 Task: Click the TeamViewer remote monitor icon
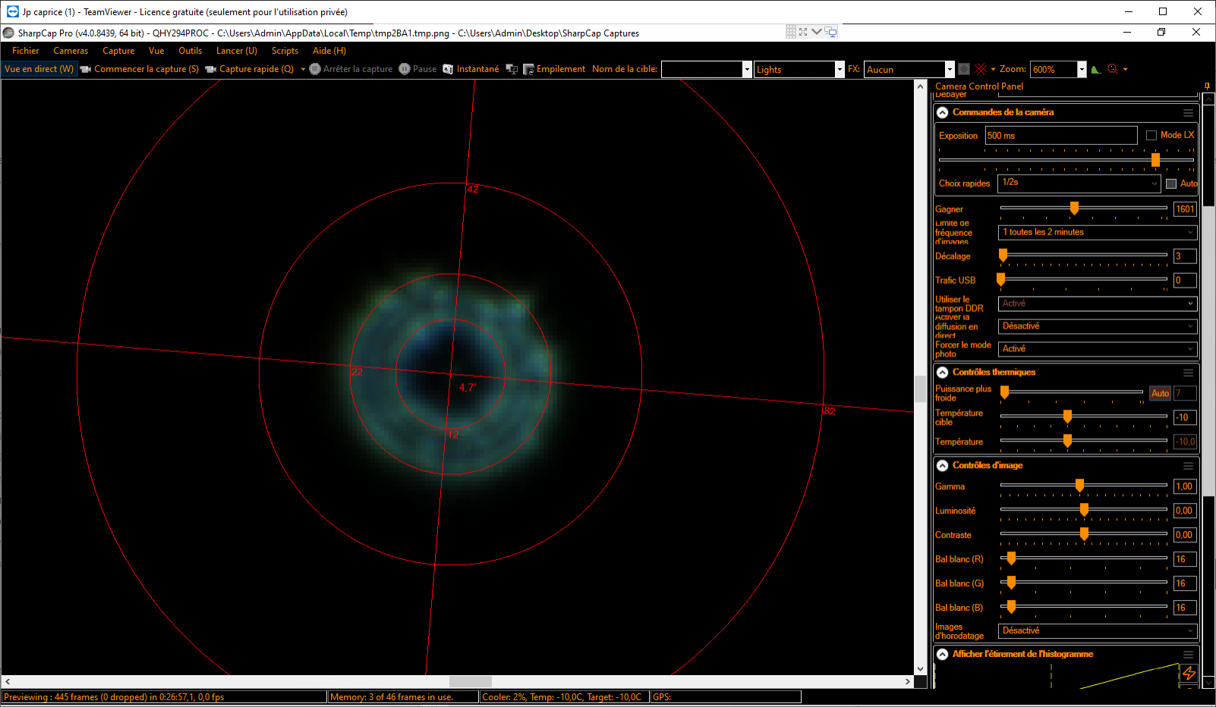[830, 32]
